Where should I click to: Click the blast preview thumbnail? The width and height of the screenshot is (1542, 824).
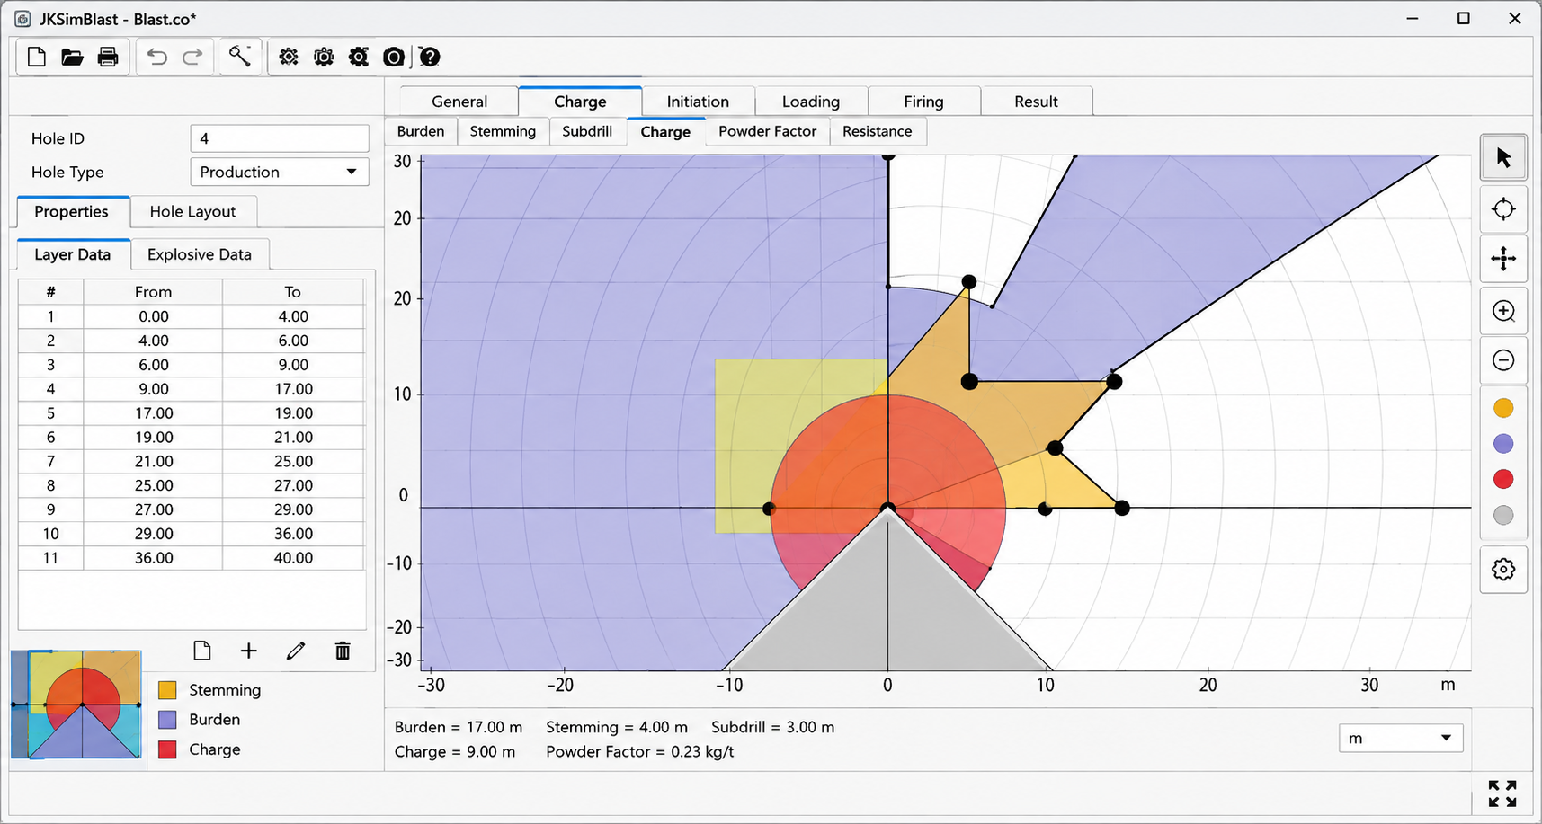click(76, 704)
